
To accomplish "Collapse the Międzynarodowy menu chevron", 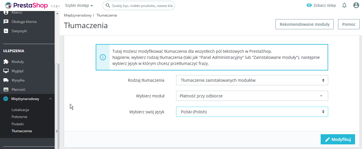I will pyautogui.click(x=50, y=99).
